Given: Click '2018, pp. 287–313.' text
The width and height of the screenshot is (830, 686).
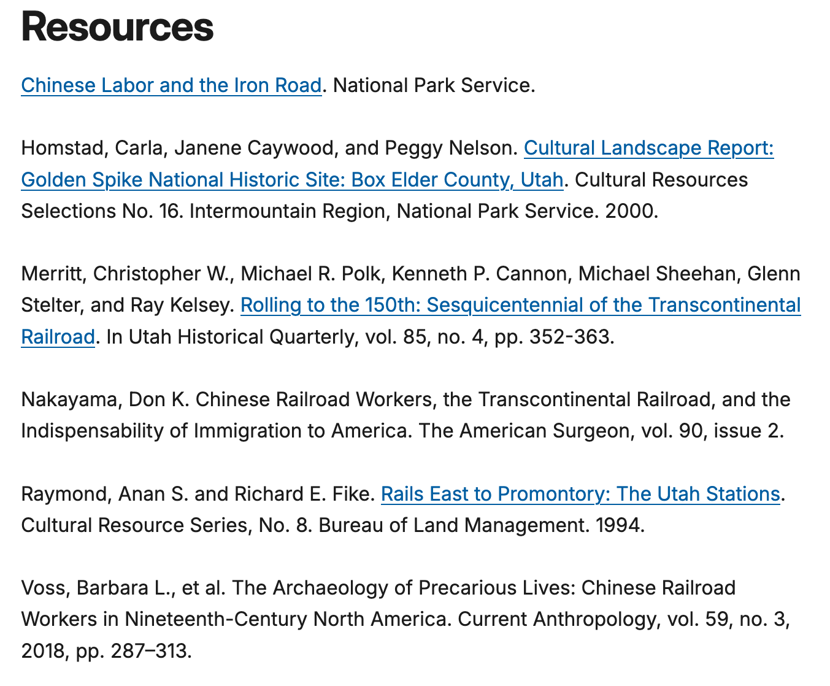Looking at the screenshot, I should click(107, 652).
